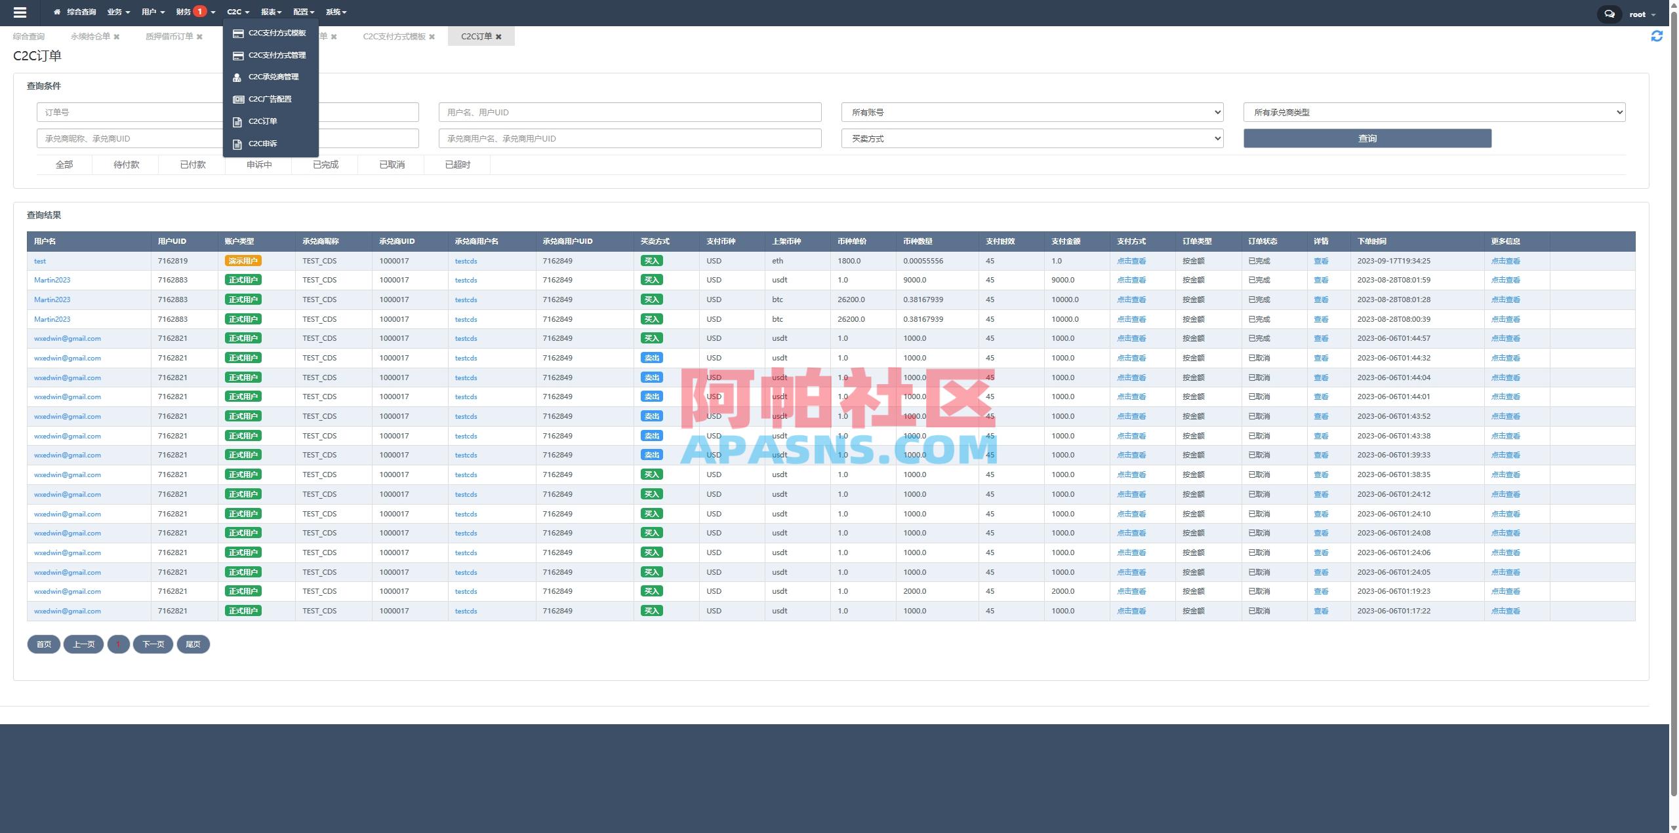
Task: Click the image icon beside C2C广告配置
Action: click(x=237, y=98)
